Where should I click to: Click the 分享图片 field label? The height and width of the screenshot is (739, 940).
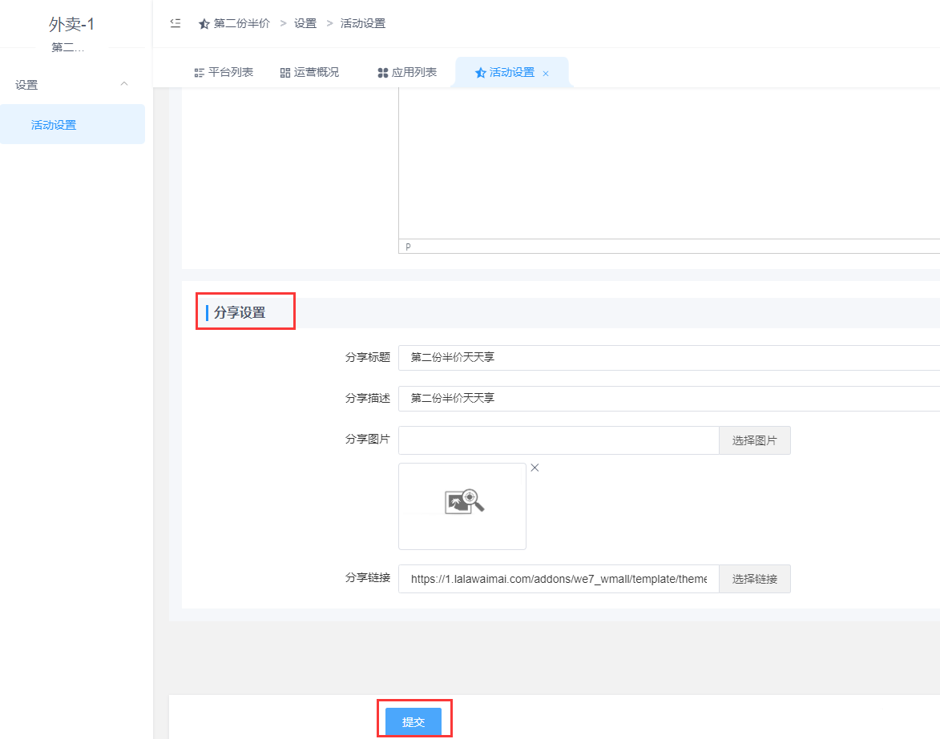[368, 439]
